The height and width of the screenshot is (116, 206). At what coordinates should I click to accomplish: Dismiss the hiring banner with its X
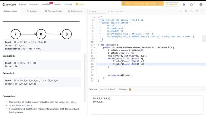click(161, 4)
